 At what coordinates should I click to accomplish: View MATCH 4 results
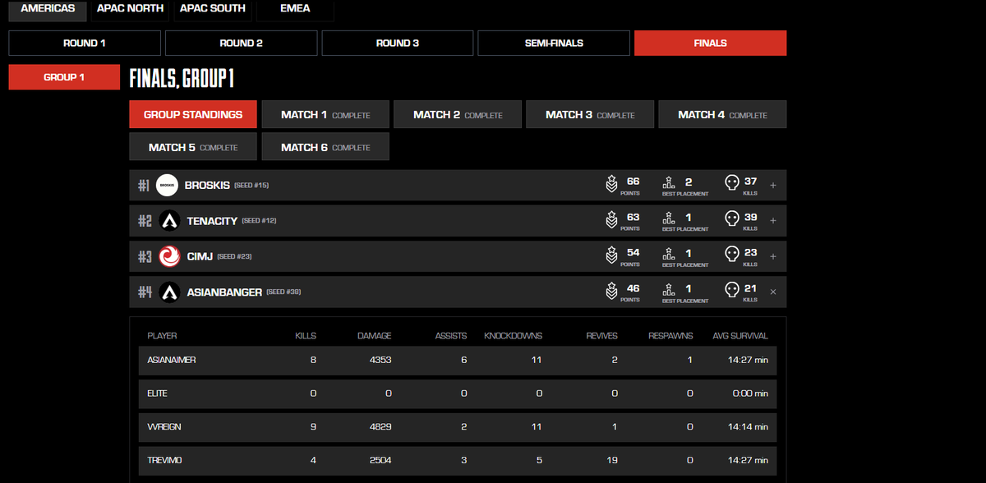[722, 114]
